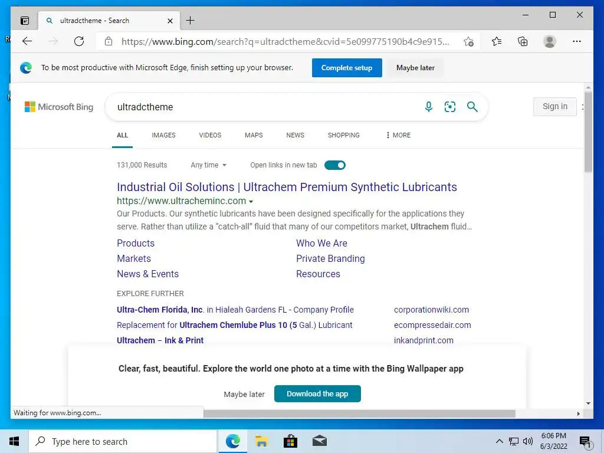Close the ultradctheme Search tab

(170, 21)
